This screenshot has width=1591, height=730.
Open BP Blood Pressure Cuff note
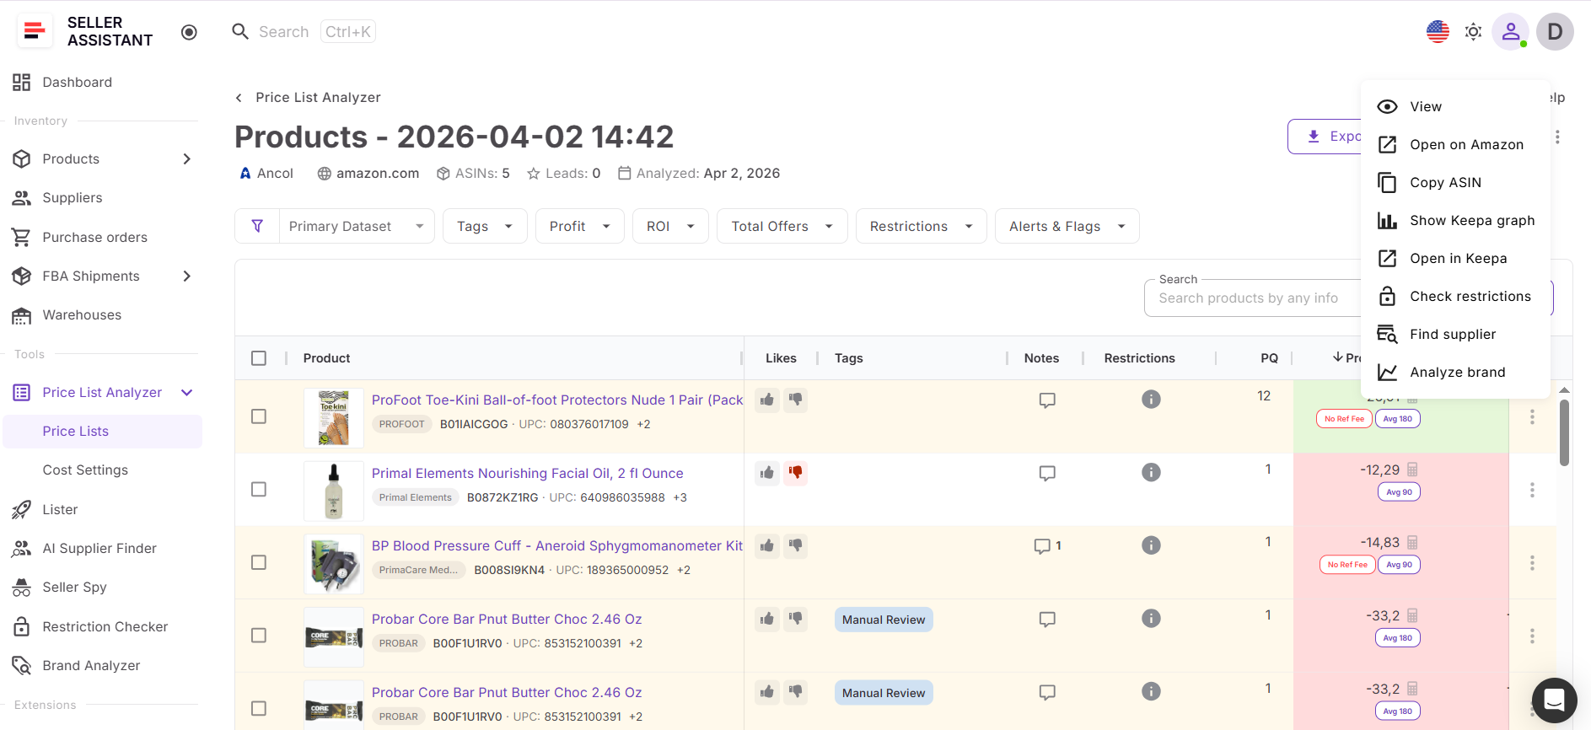pos(1047,546)
